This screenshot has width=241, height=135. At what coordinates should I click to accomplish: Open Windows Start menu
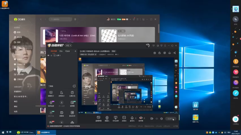(3, 132)
